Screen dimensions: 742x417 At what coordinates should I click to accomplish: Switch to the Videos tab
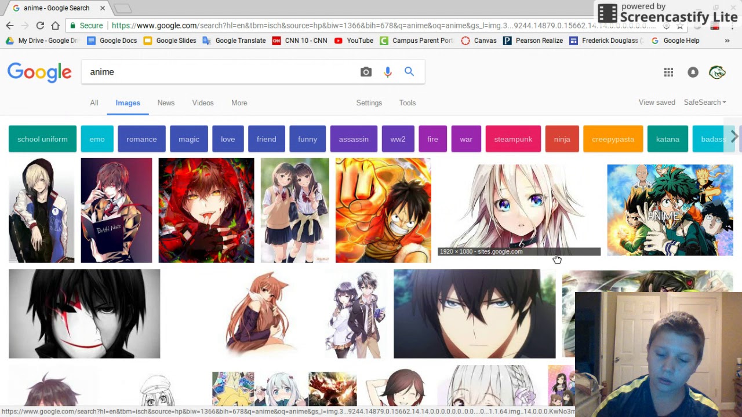[203, 103]
